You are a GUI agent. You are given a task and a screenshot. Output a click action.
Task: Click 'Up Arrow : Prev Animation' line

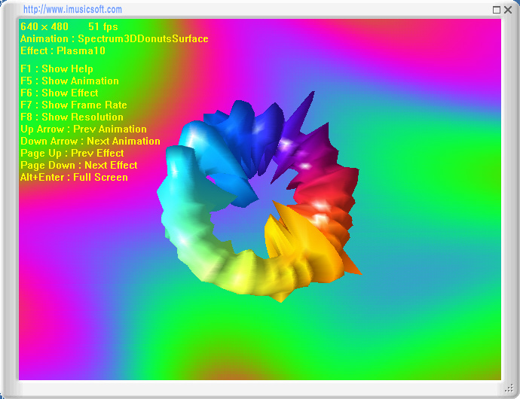pyautogui.click(x=84, y=129)
